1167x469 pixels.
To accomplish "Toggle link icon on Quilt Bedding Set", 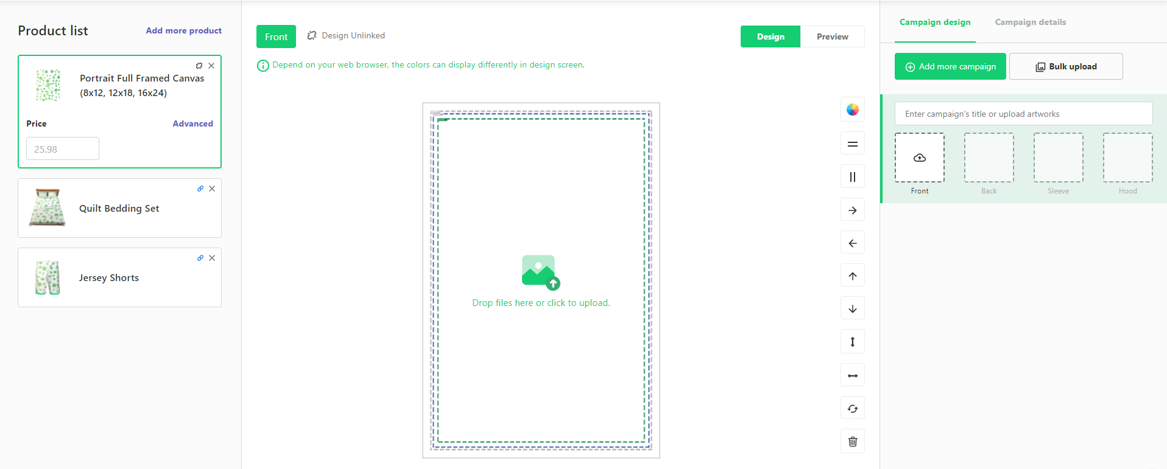I will click(200, 189).
